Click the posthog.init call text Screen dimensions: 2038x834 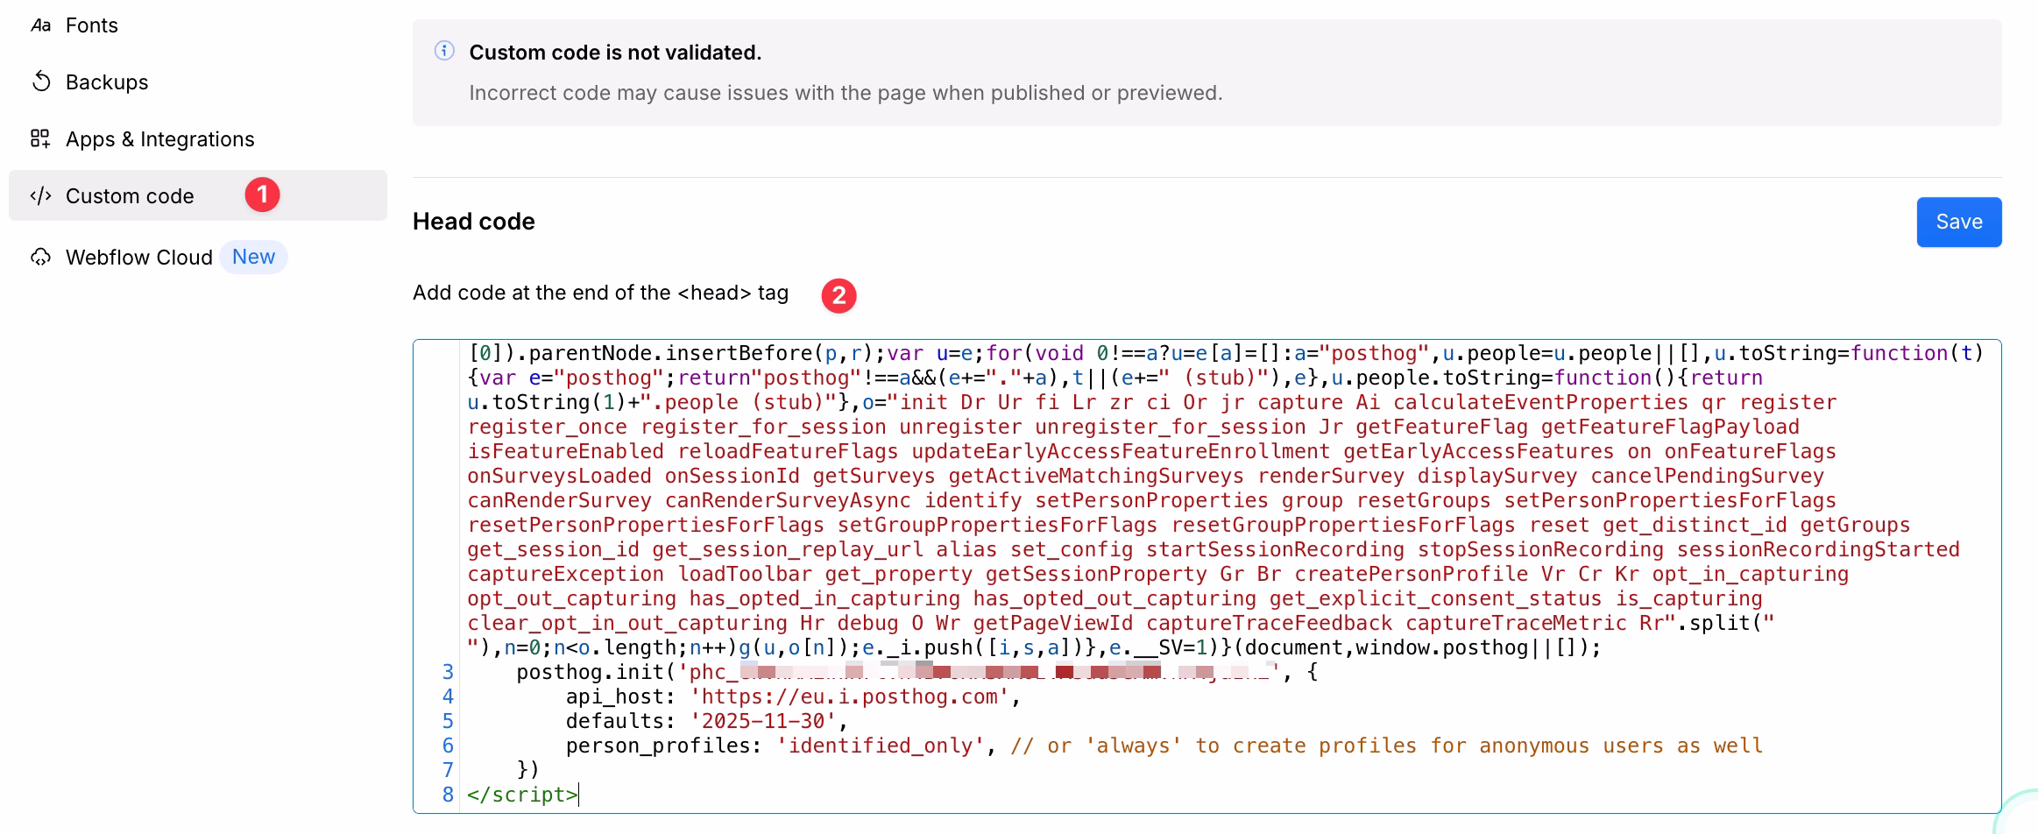[589, 673]
